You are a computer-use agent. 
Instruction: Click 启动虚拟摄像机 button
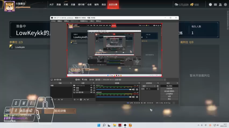coord(169,91)
